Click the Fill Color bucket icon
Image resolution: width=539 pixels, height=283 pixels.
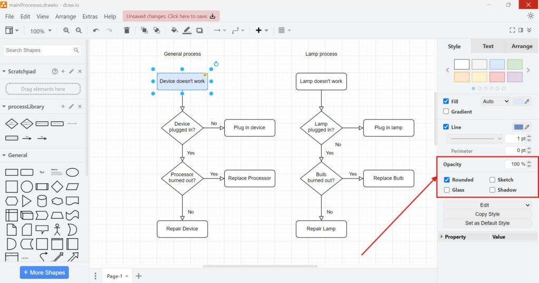pyautogui.click(x=175, y=30)
